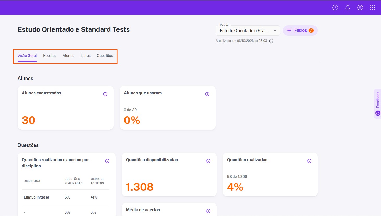Show info for Questões disponibilizadas card
Viewport: 381px width, 216px height.
[208, 161]
